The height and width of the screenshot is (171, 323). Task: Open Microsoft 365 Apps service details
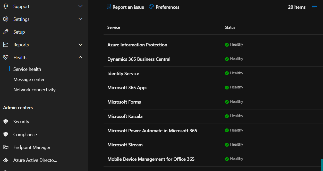pyautogui.click(x=127, y=88)
